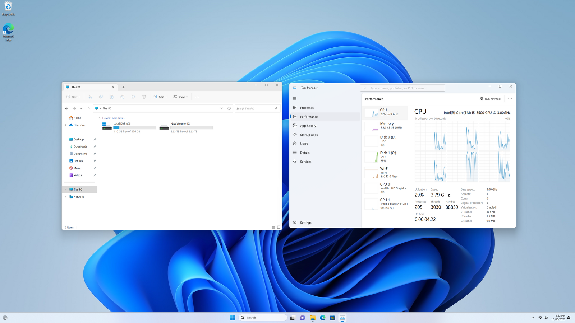575x323 pixels.
Task: Open the Services page
Action: pos(305,161)
